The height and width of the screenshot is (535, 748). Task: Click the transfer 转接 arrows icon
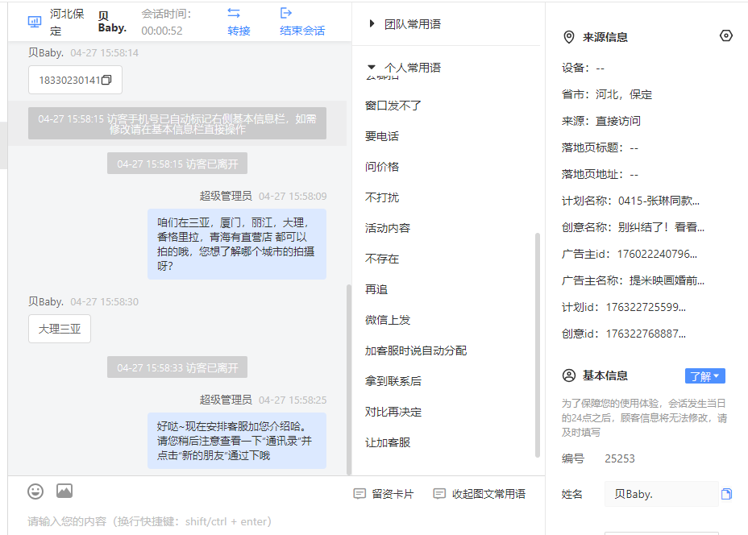[234, 13]
